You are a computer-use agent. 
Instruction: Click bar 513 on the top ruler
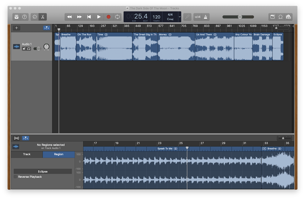point(149,26)
